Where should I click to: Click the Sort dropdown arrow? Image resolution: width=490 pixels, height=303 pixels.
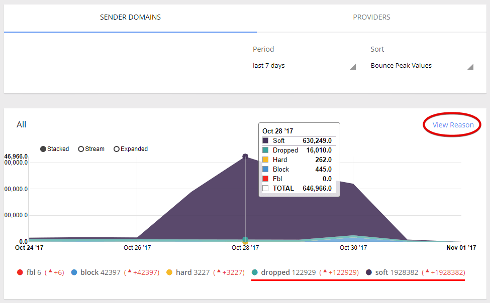click(x=470, y=67)
